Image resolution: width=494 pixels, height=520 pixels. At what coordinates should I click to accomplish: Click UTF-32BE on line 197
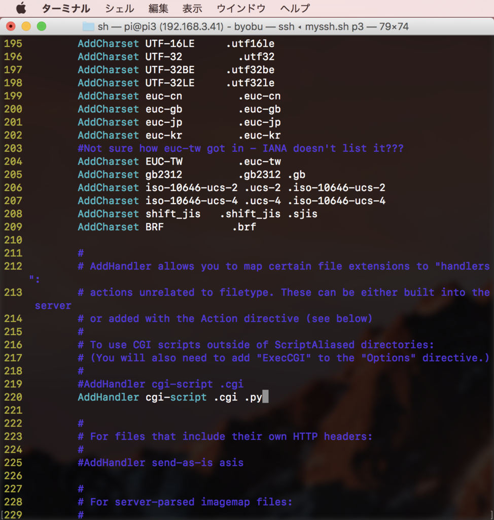click(x=170, y=70)
